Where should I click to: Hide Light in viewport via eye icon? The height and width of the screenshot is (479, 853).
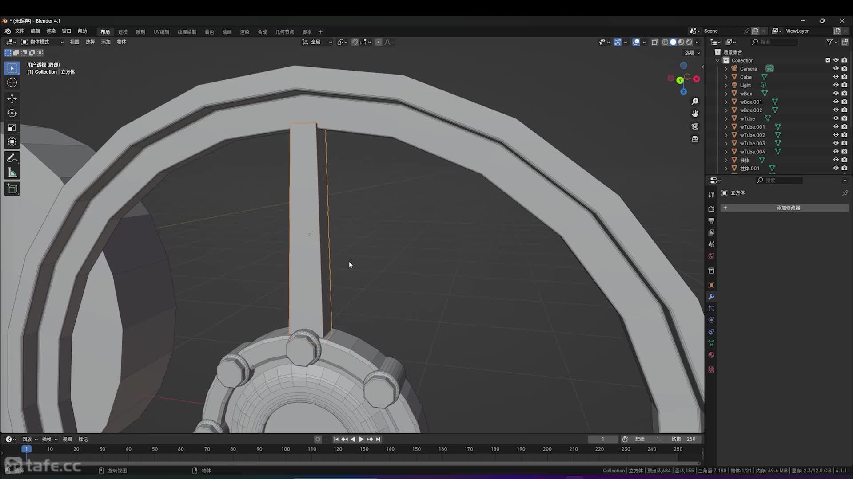(x=836, y=85)
